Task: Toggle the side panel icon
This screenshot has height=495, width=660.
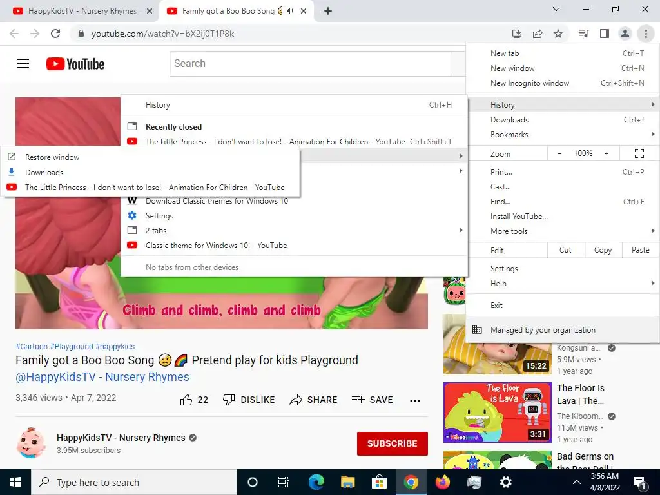Action: point(605,34)
